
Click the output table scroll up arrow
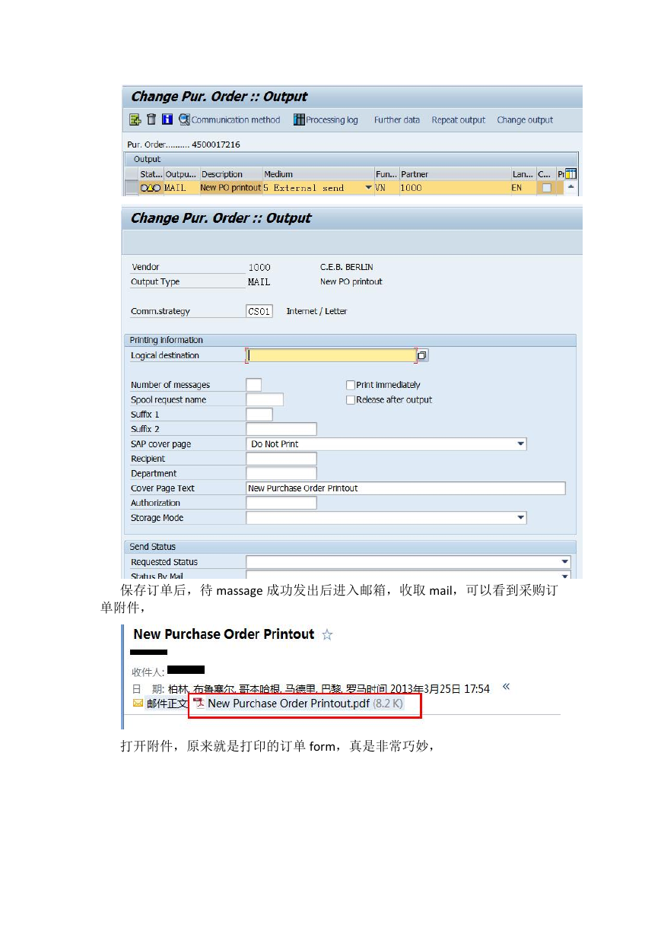(570, 187)
